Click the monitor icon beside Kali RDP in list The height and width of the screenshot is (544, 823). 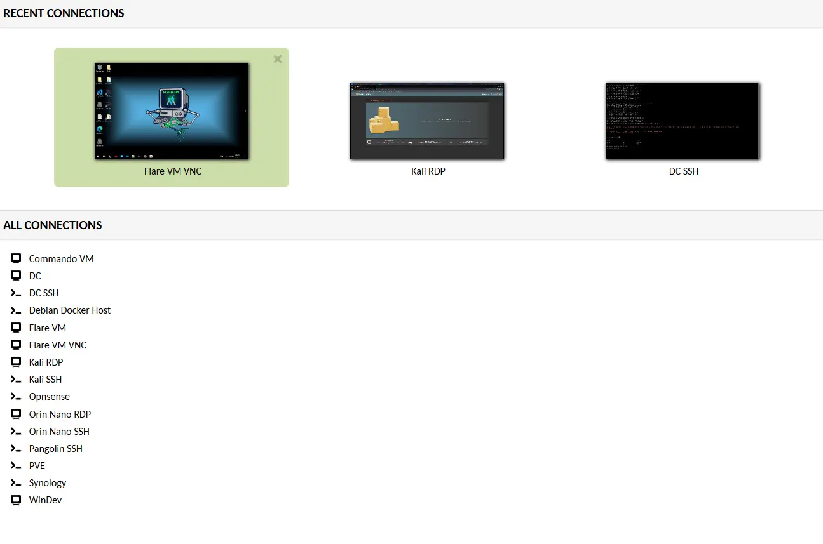[16, 362]
